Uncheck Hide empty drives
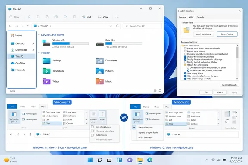 (186, 73)
